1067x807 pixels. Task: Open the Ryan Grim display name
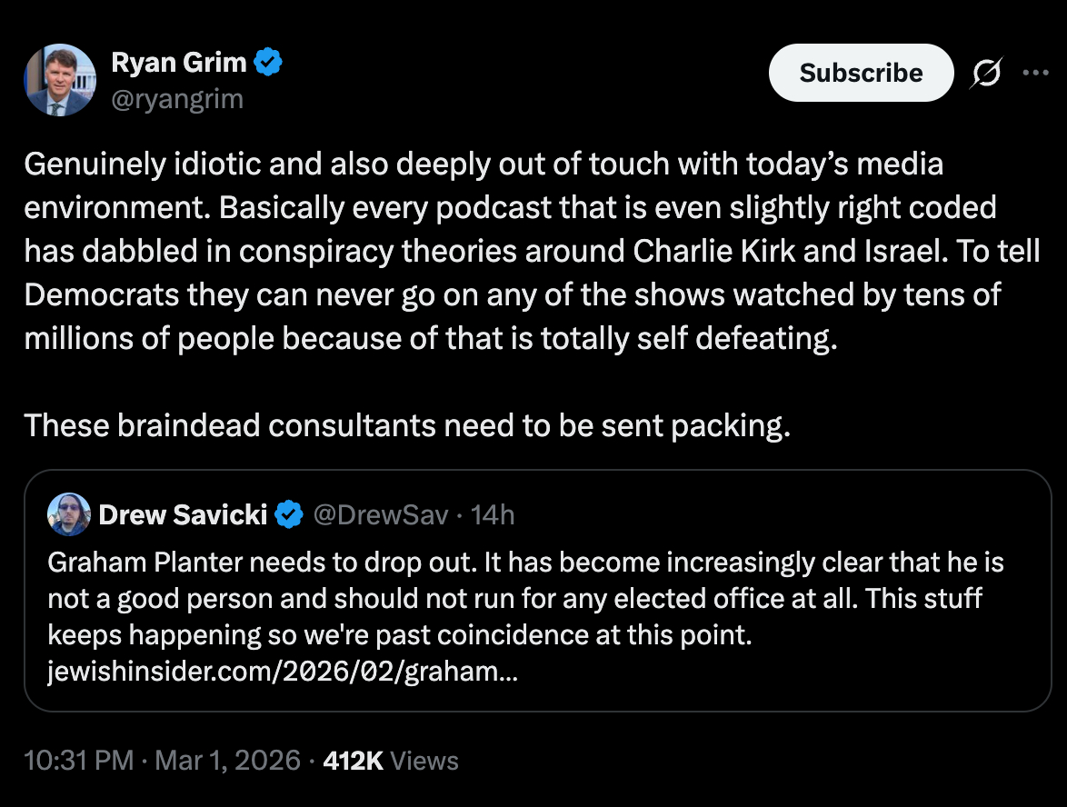tap(178, 63)
